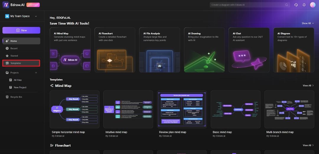Viewport: 319px width, 154px height.
Task: Select Home in the sidebar
Action: point(21,41)
